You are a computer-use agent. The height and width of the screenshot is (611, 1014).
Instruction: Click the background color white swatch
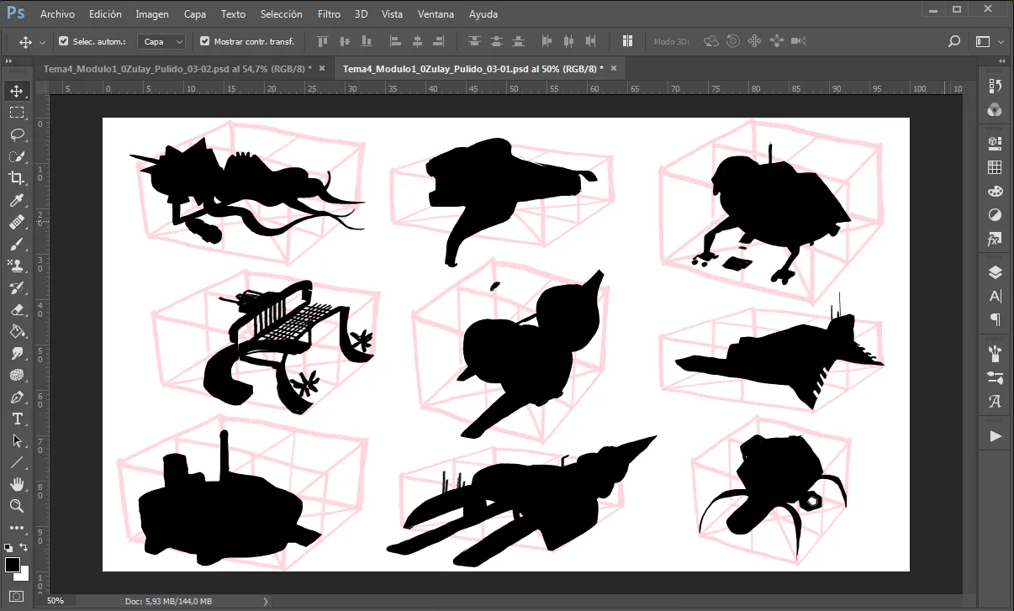[24, 575]
